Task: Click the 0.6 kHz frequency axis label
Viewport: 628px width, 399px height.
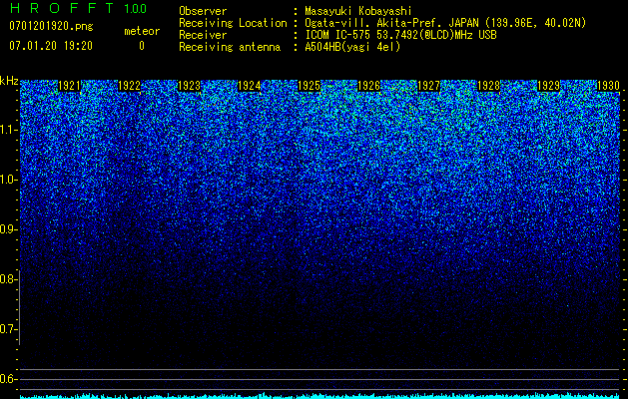Action: point(8,379)
